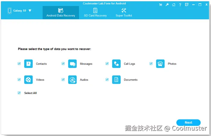Click the Call Logs phone icon
This screenshot has height=136, width=211.
pos(116,64)
